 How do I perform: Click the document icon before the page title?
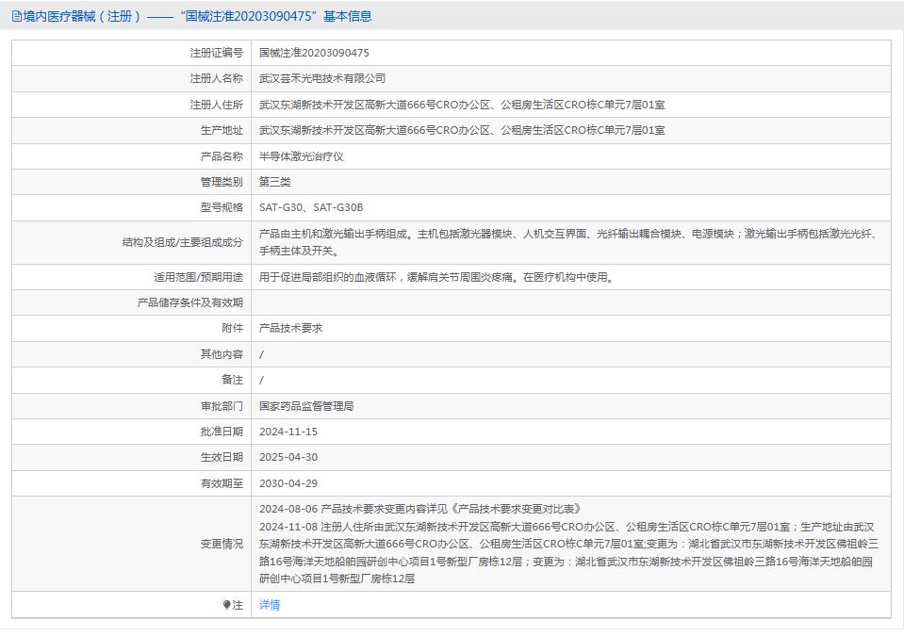click(x=16, y=16)
